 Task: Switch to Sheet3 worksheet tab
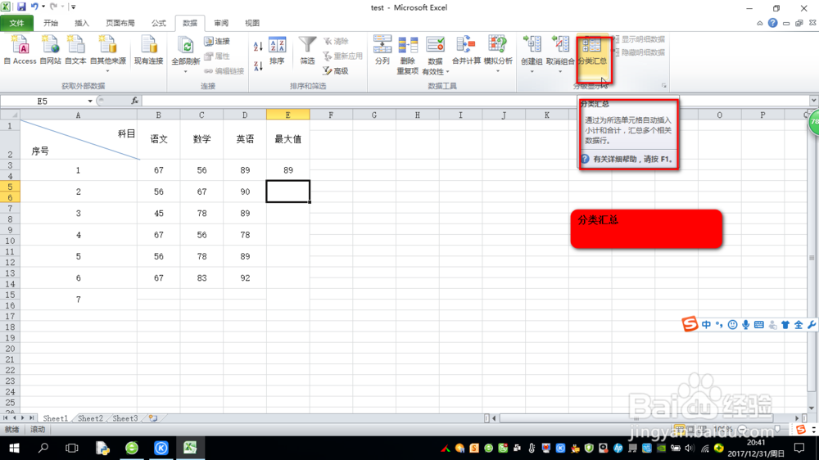tap(125, 418)
